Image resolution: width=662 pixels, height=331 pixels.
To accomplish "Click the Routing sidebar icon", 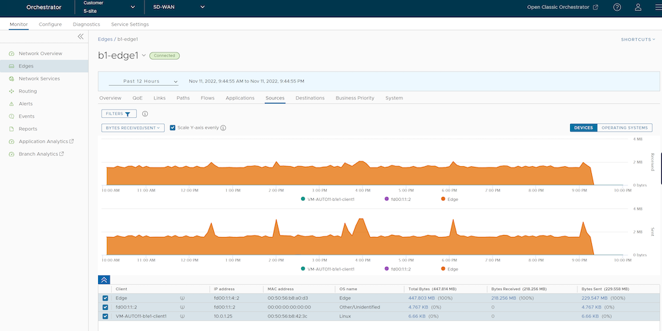I will (11, 91).
